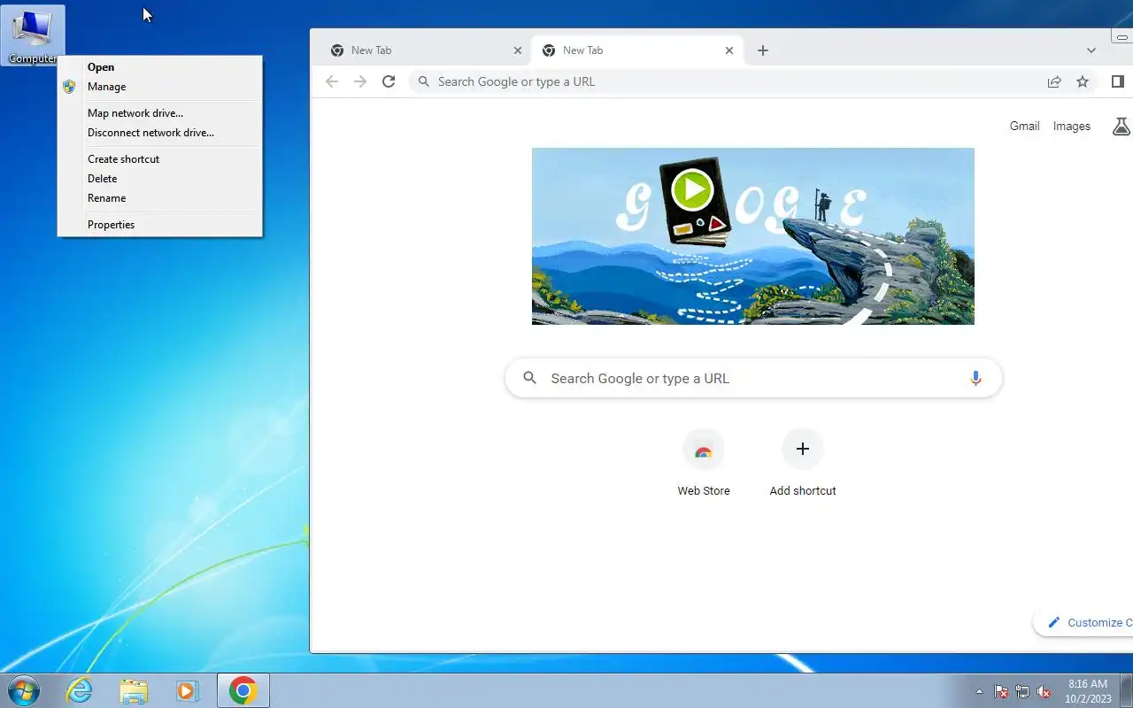Open Windows Explorer folder in taskbar
This screenshot has height=708, width=1133.
(x=134, y=690)
